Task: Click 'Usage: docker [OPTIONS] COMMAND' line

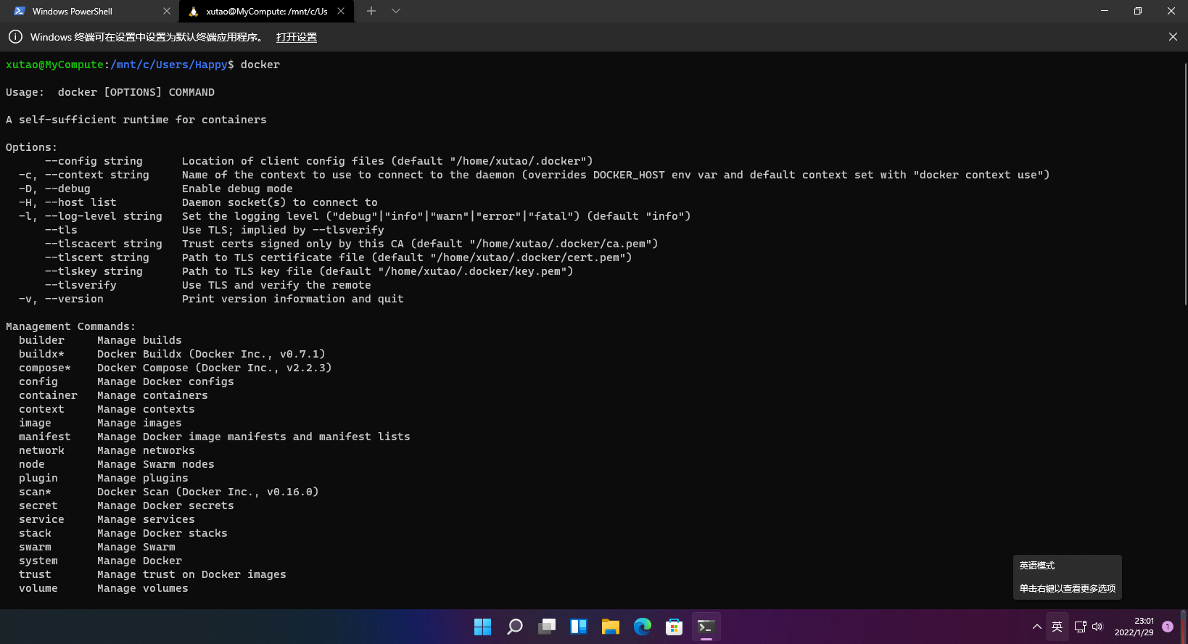Action: pos(110,92)
